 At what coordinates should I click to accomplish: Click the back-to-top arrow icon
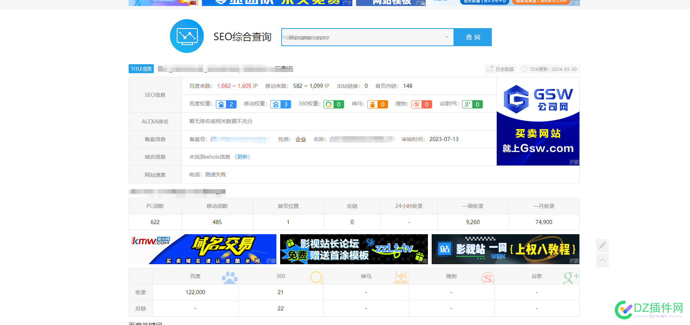tap(602, 260)
